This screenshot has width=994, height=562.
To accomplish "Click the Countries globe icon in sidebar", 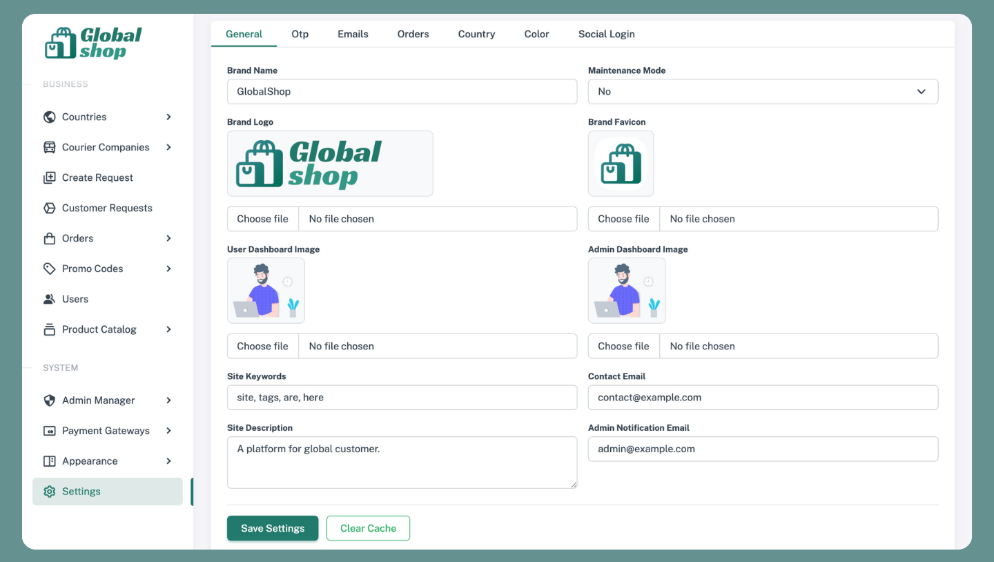I will (x=50, y=117).
